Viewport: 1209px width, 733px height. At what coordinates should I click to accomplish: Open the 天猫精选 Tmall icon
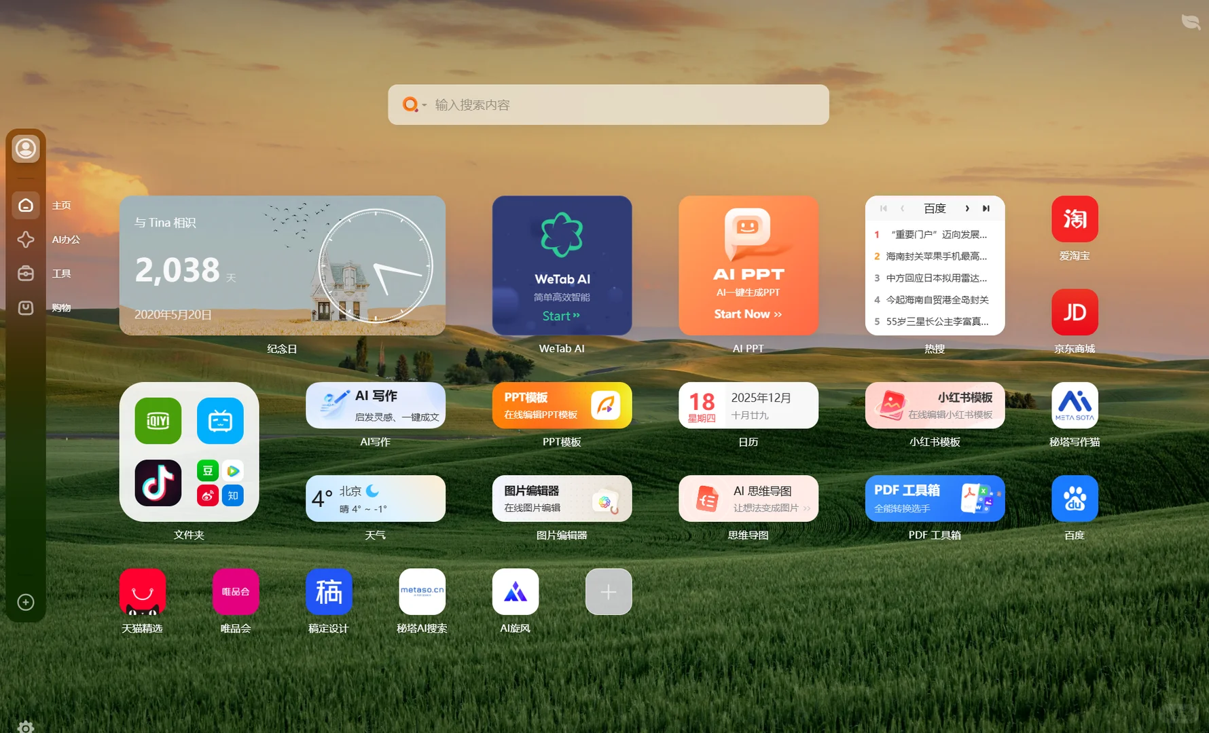pyautogui.click(x=143, y=592)
